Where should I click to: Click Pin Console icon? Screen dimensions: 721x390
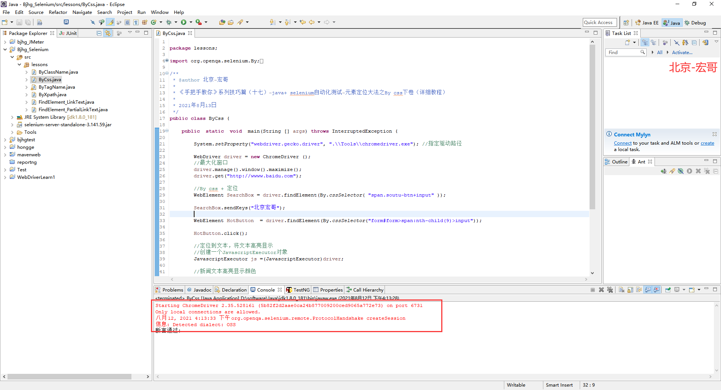point(668,290)
